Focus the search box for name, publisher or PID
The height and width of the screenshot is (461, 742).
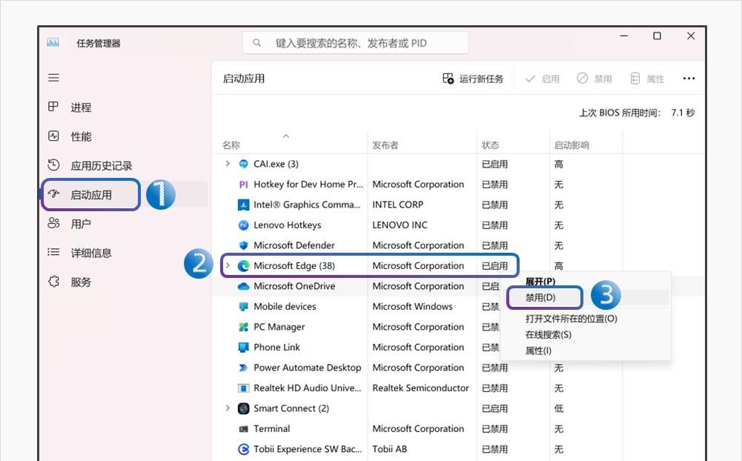[355, 43]
